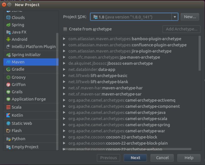Viewport: 205px width, 165px height.
Task: Pick the Java FX folder icon
Action: tap(8, 32)
